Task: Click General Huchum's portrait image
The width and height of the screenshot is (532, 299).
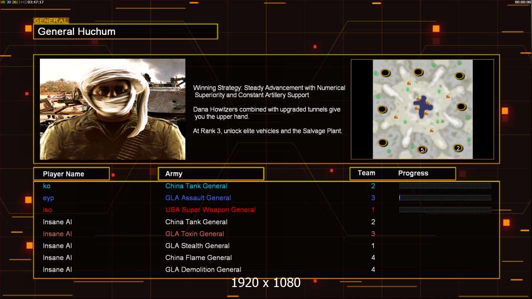Action: point(113,109)
